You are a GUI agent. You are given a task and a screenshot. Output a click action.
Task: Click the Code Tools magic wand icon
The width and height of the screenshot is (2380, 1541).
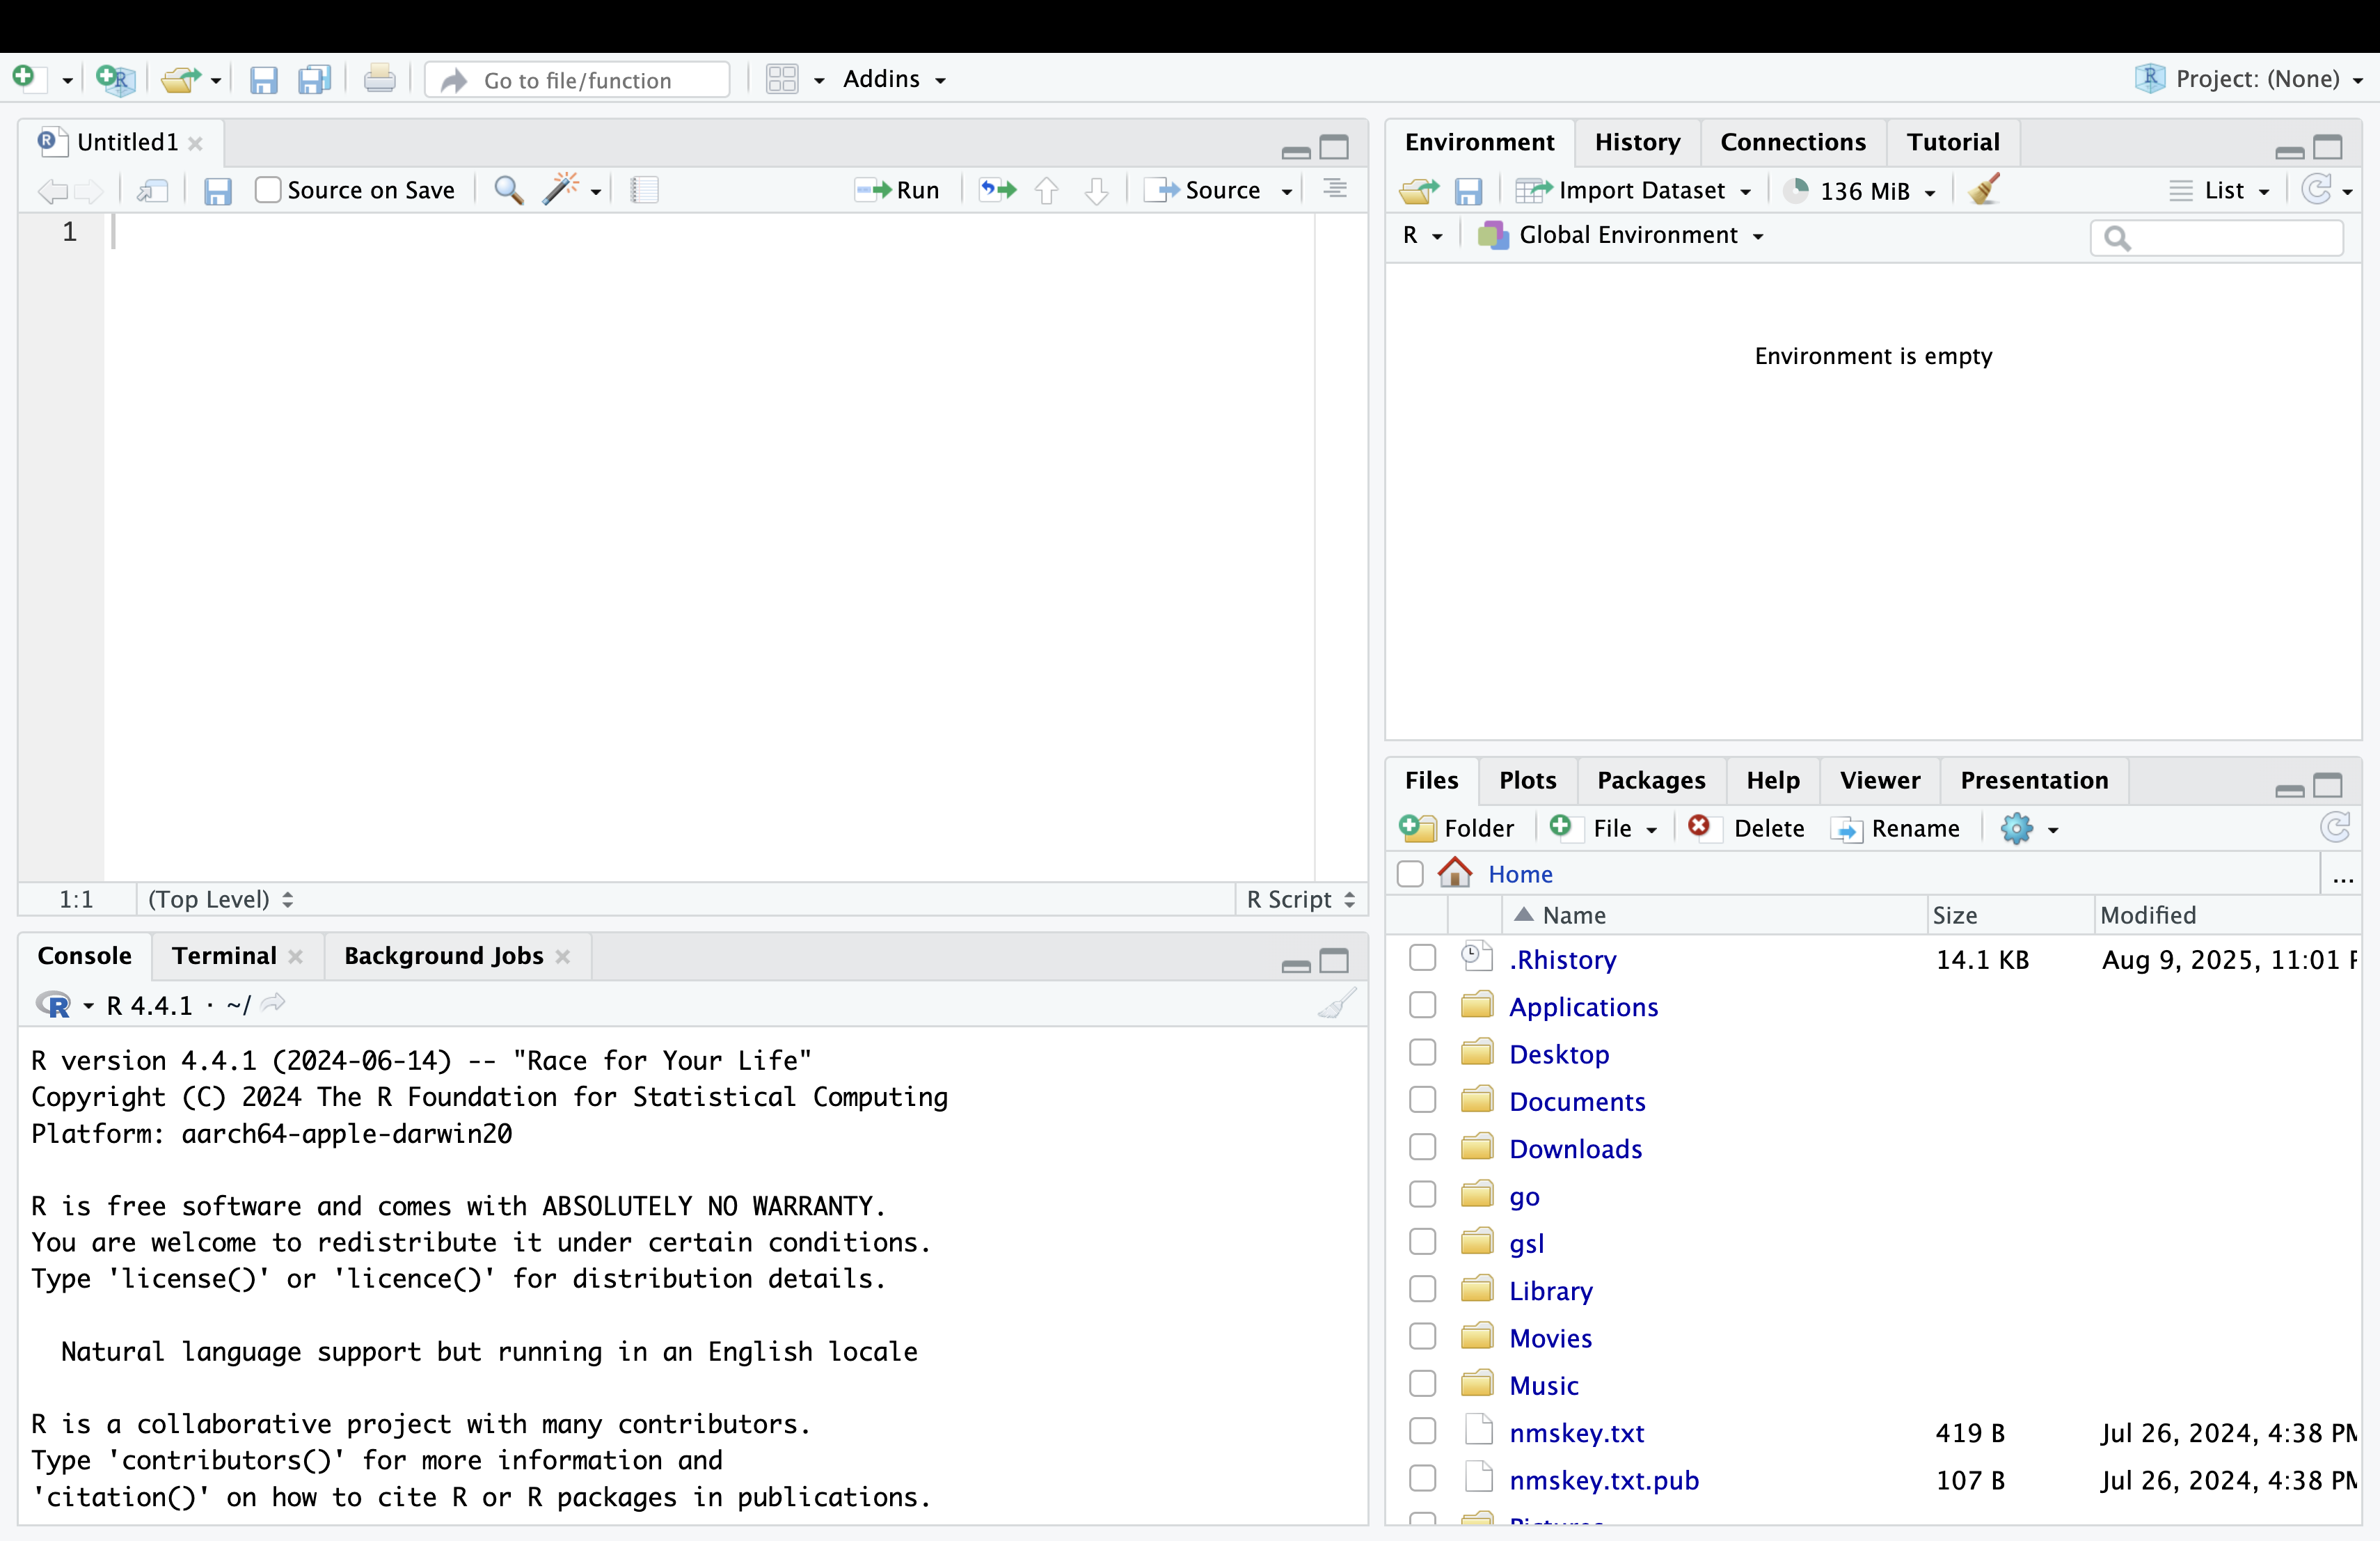pyautogui.click(x=561, y=189)
